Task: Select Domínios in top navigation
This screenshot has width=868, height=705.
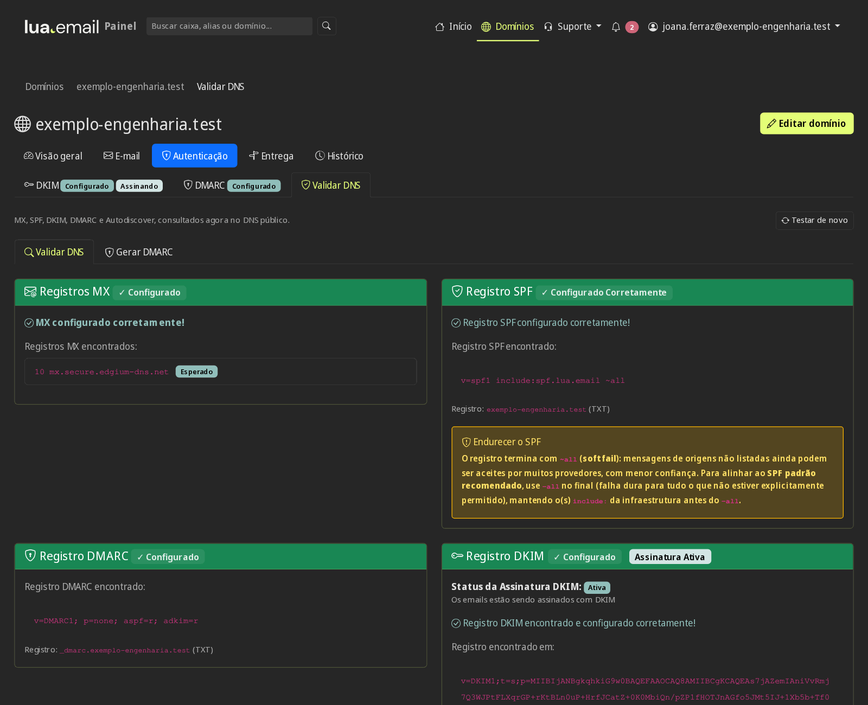Action: [508, 27]
